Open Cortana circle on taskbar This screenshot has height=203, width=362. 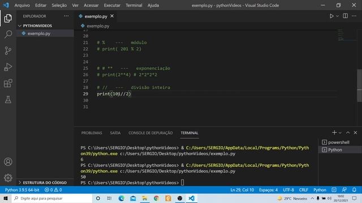[98, 198]
